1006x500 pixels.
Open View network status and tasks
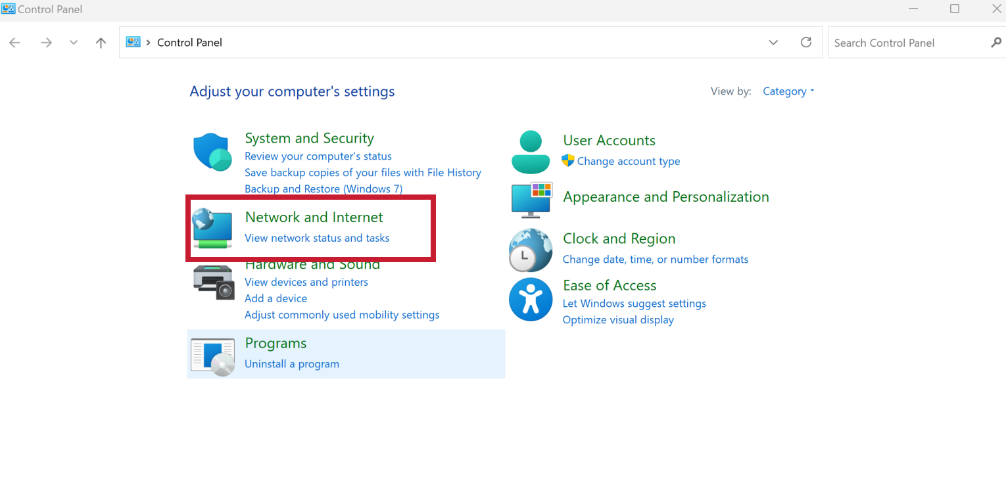point(317,238)
